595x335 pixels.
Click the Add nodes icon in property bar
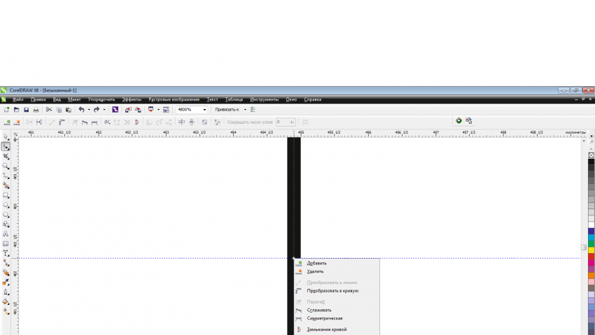tap(7, 122)
